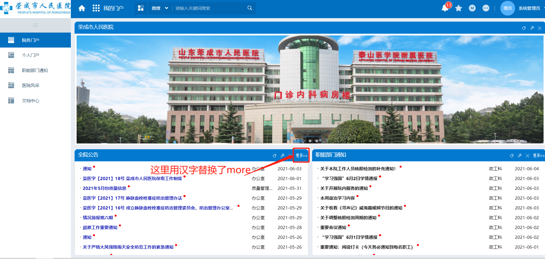Collapse the left sidebar menu

tap(35, 25)
